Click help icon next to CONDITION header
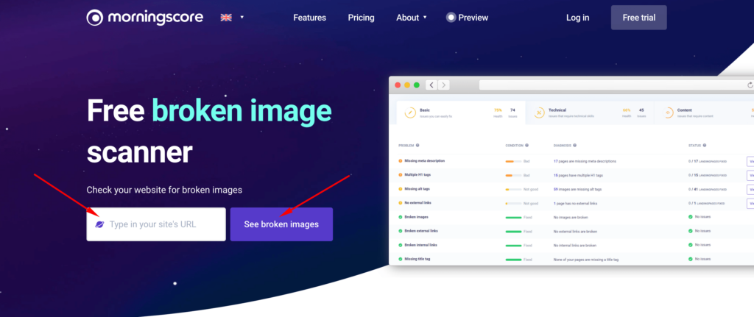754x317 pixels. [x=526, y=146]
